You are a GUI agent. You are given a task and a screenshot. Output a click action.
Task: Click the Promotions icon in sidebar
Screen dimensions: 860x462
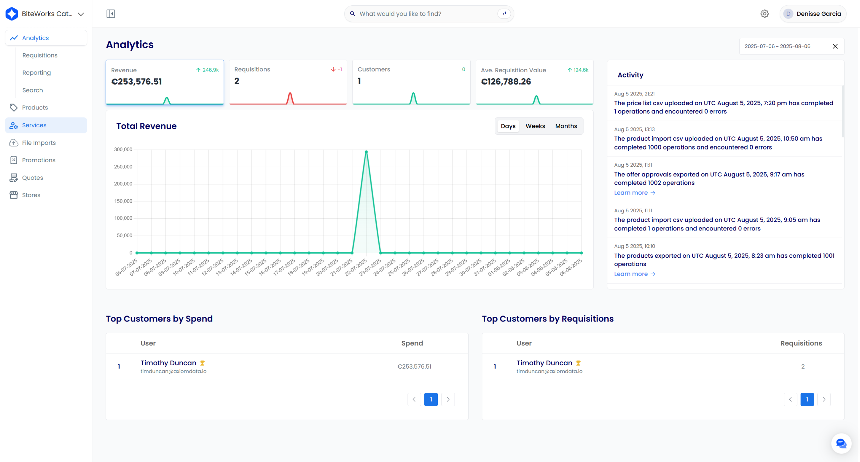click(13, 160)
